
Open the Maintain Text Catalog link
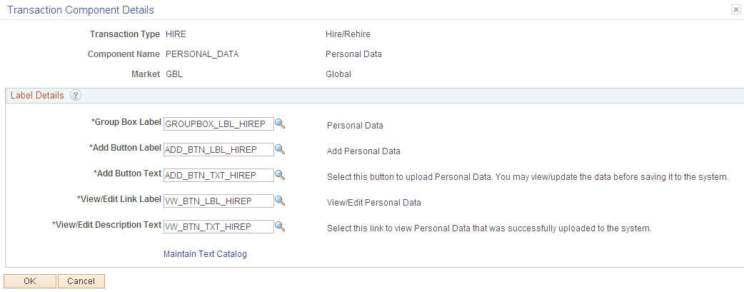(x=205, y=254)
